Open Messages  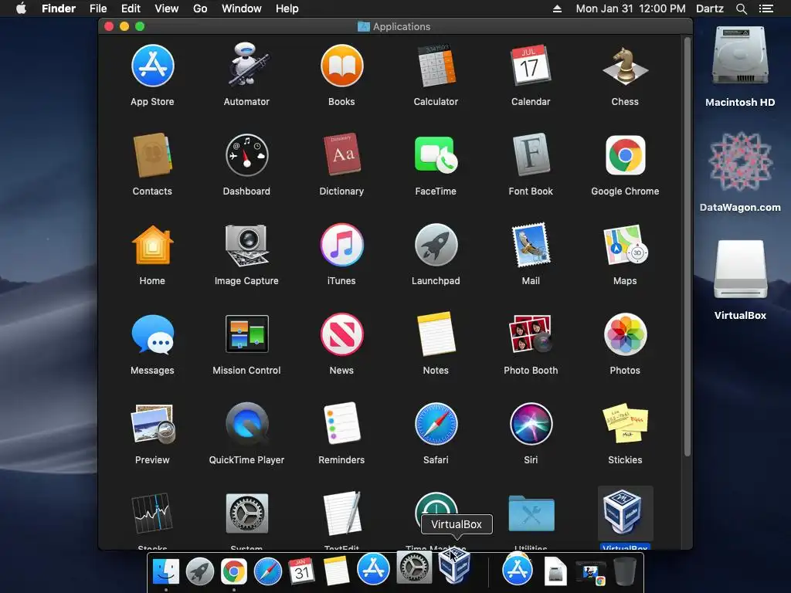152,334
